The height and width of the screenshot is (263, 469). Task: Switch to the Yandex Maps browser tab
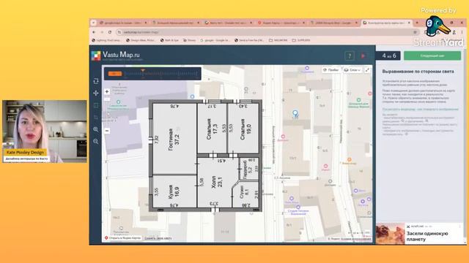point(281,23)
